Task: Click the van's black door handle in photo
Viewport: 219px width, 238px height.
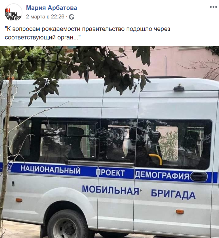Action: (x=199, y=176)
